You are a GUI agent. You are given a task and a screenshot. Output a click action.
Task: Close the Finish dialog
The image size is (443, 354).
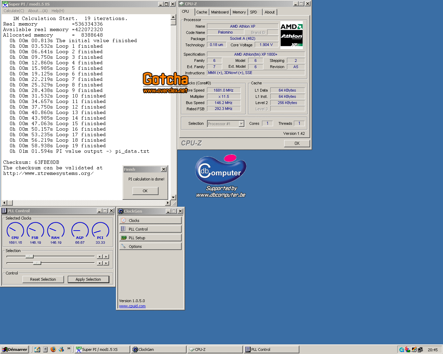(x=164, y=169)
